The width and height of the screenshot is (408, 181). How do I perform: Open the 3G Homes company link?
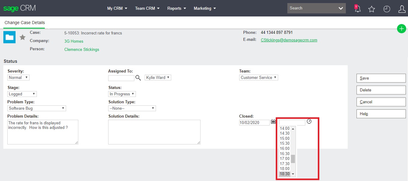tap(74, 41)
